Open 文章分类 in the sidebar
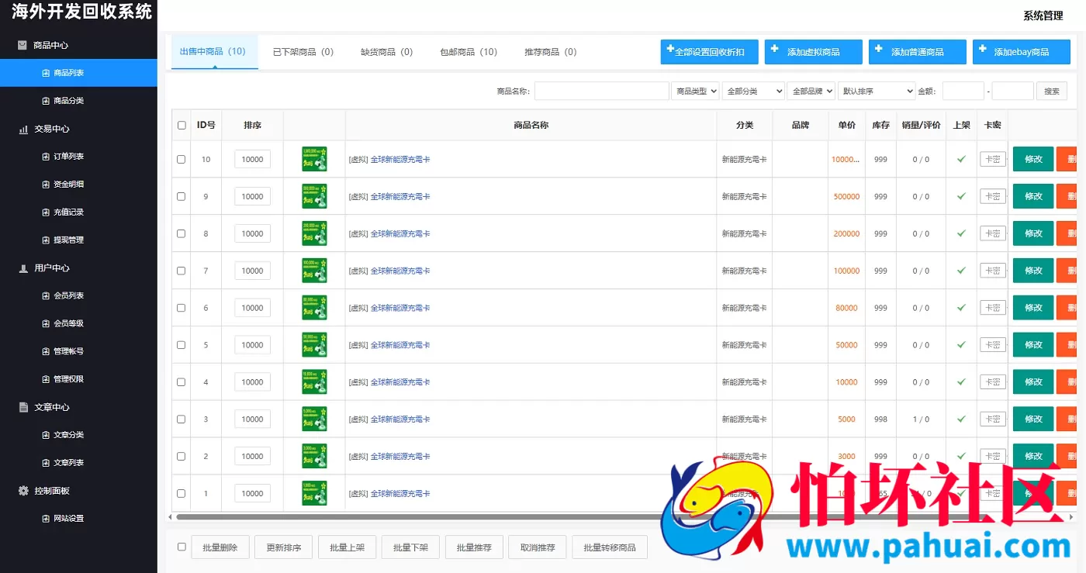 tap(68, 435)
